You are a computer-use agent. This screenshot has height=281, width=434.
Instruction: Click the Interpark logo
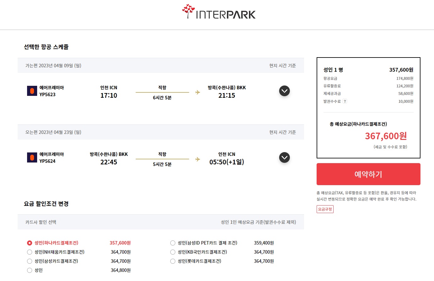pyautogui.click(x=219, y=12)
